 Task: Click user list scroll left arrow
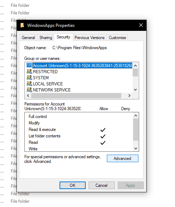[x=28, y=95]
